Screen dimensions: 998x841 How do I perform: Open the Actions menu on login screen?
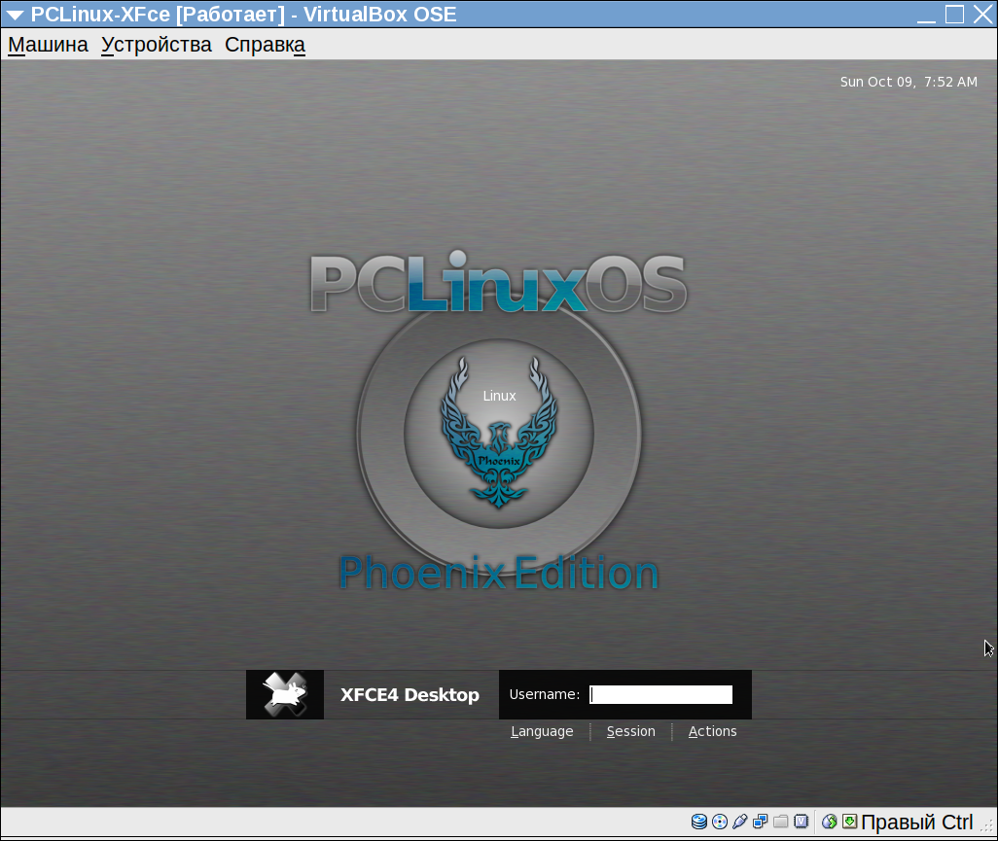712,731
